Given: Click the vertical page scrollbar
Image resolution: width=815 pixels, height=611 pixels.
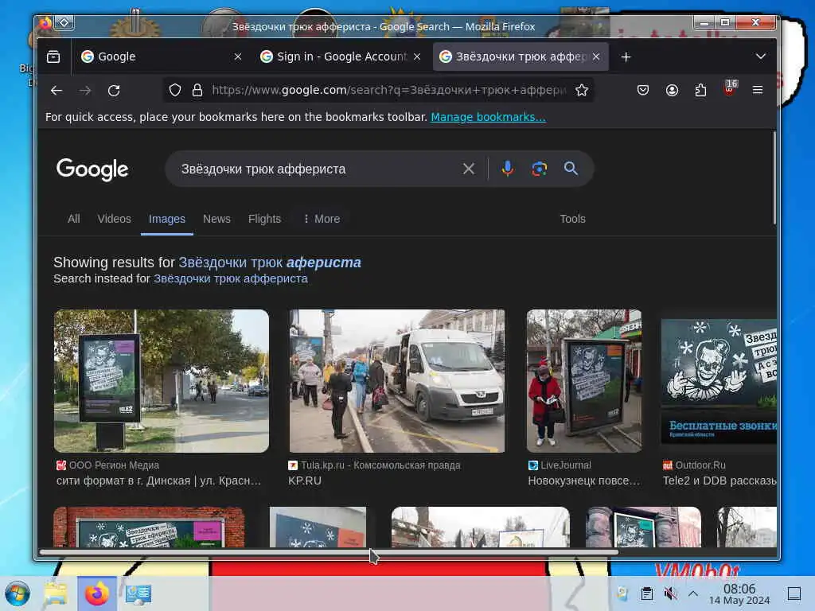Looking at the screenshot, I should [x=774, y=177].
